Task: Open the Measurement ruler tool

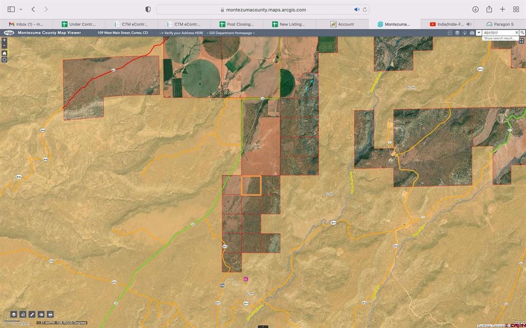Action: (32, 314)
